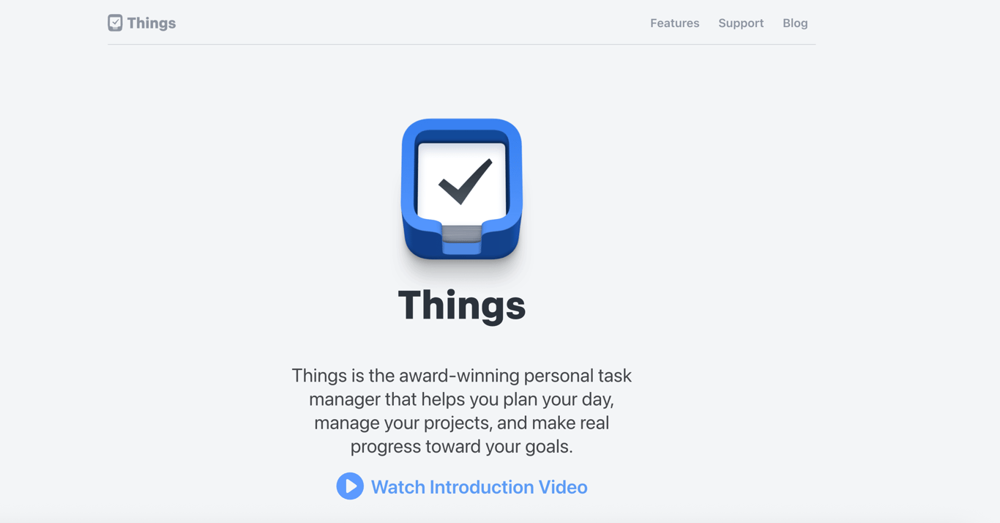
Task: Click the large bold Things heading
Action: (x=462, y=305)
